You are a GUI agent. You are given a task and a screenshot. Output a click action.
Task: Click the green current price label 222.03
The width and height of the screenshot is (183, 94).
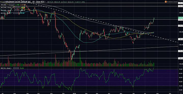pos(180,18)
